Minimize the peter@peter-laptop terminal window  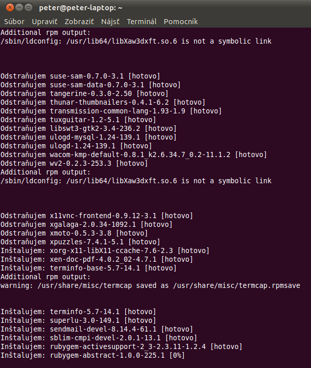(x=20, y=8)
